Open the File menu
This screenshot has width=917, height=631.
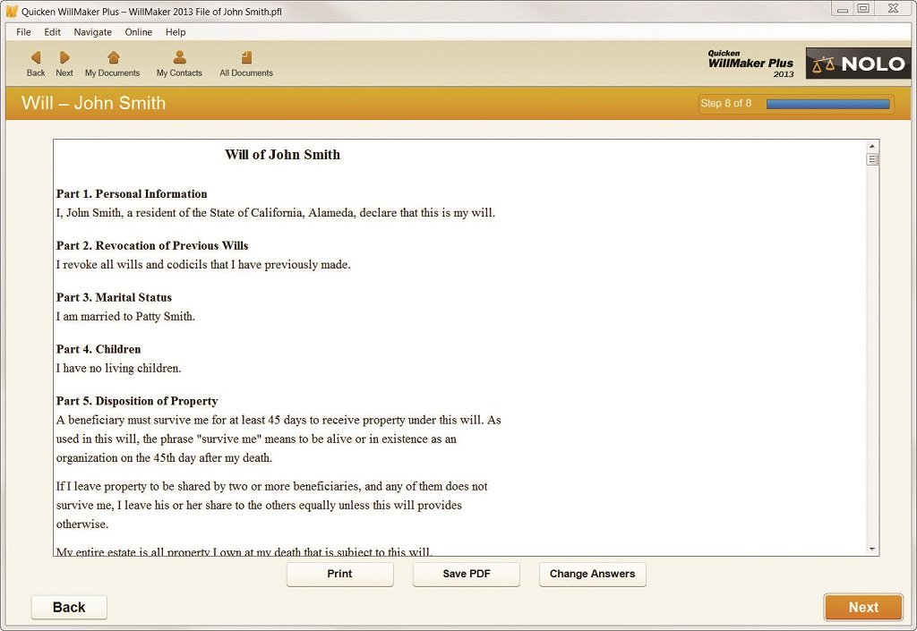[23, 32]
